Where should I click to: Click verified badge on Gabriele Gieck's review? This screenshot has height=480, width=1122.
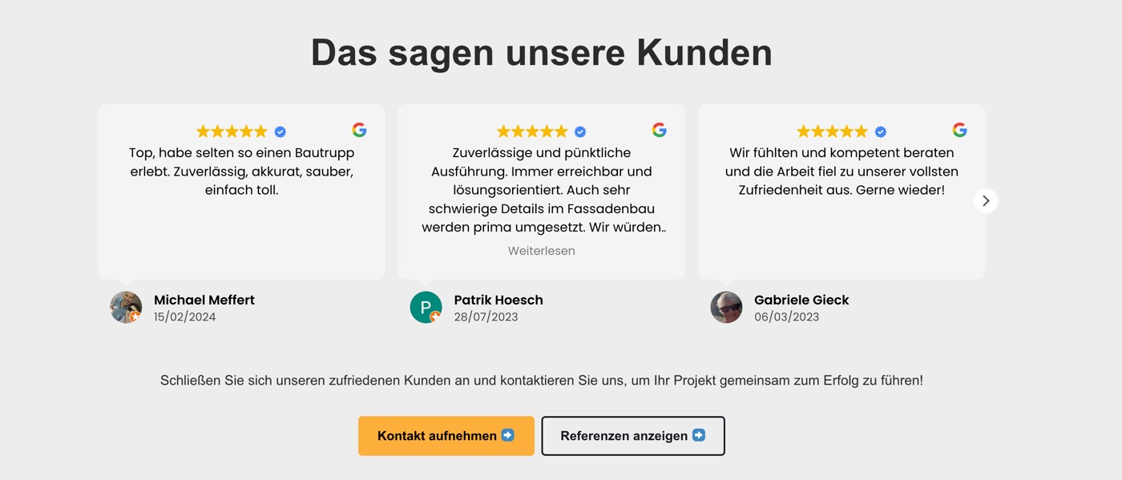(881, 132)
